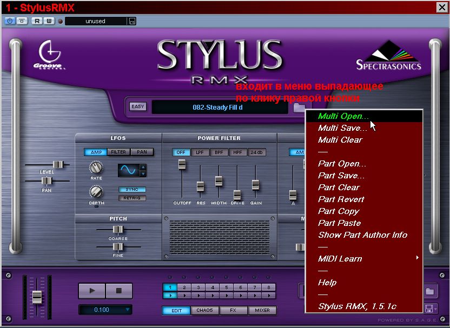The width and height of the screenshot is (450, 328).
Task: Switch to CHAOS page
Action: coord(204,311)
